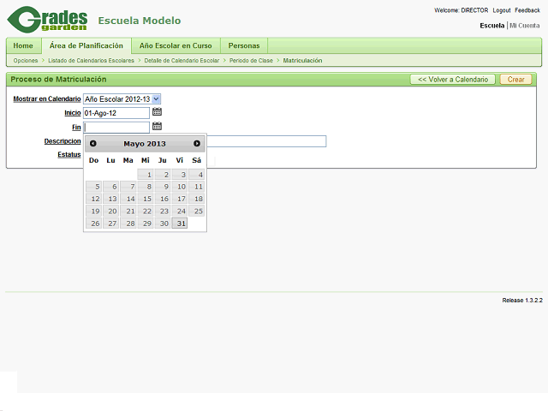Screen dimensions: 548x411
Task: Go to next month in datepicker
Action: click(x=197, y=144)
